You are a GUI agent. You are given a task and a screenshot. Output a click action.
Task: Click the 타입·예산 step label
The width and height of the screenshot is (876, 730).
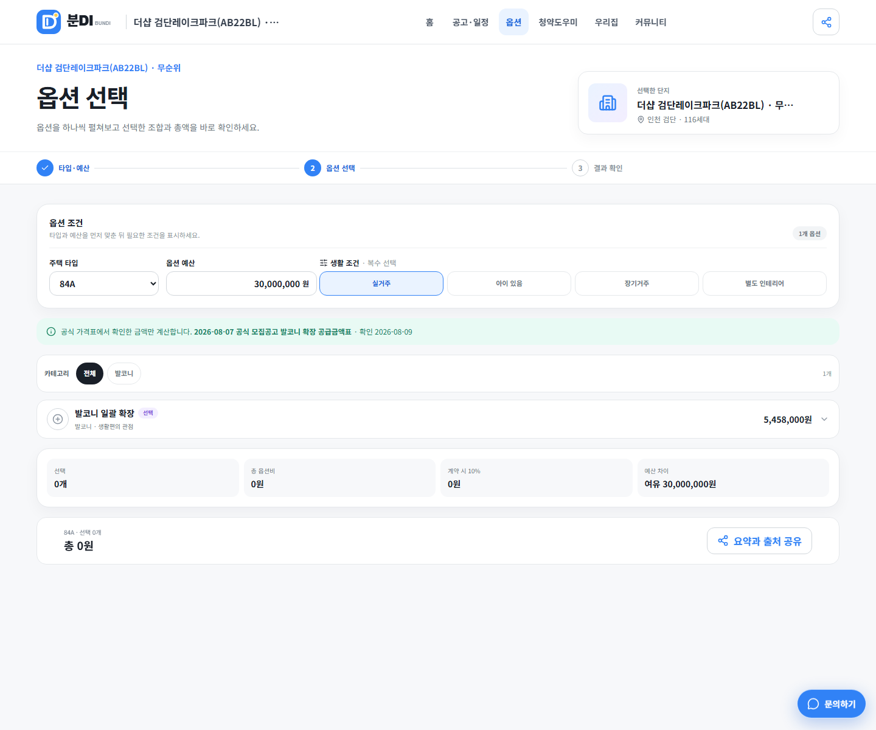74,168
